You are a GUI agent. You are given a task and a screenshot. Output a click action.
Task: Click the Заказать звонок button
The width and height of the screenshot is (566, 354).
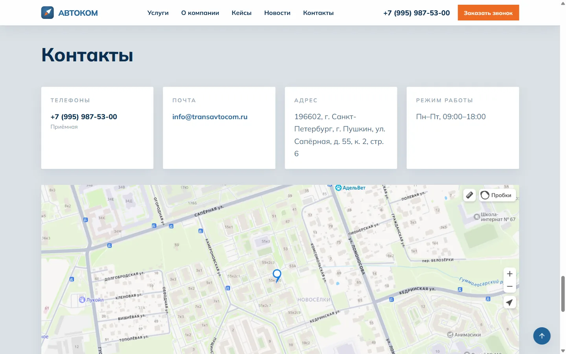coord(488,13)
